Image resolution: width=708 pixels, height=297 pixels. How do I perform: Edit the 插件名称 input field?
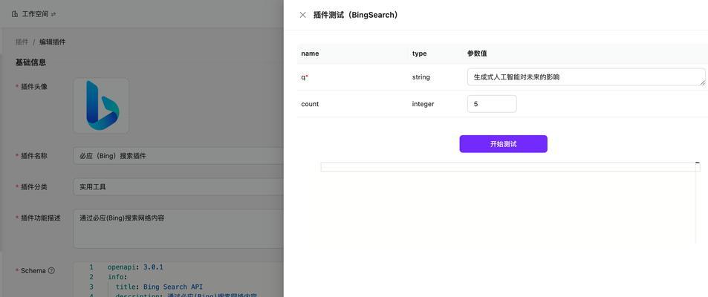178,156
